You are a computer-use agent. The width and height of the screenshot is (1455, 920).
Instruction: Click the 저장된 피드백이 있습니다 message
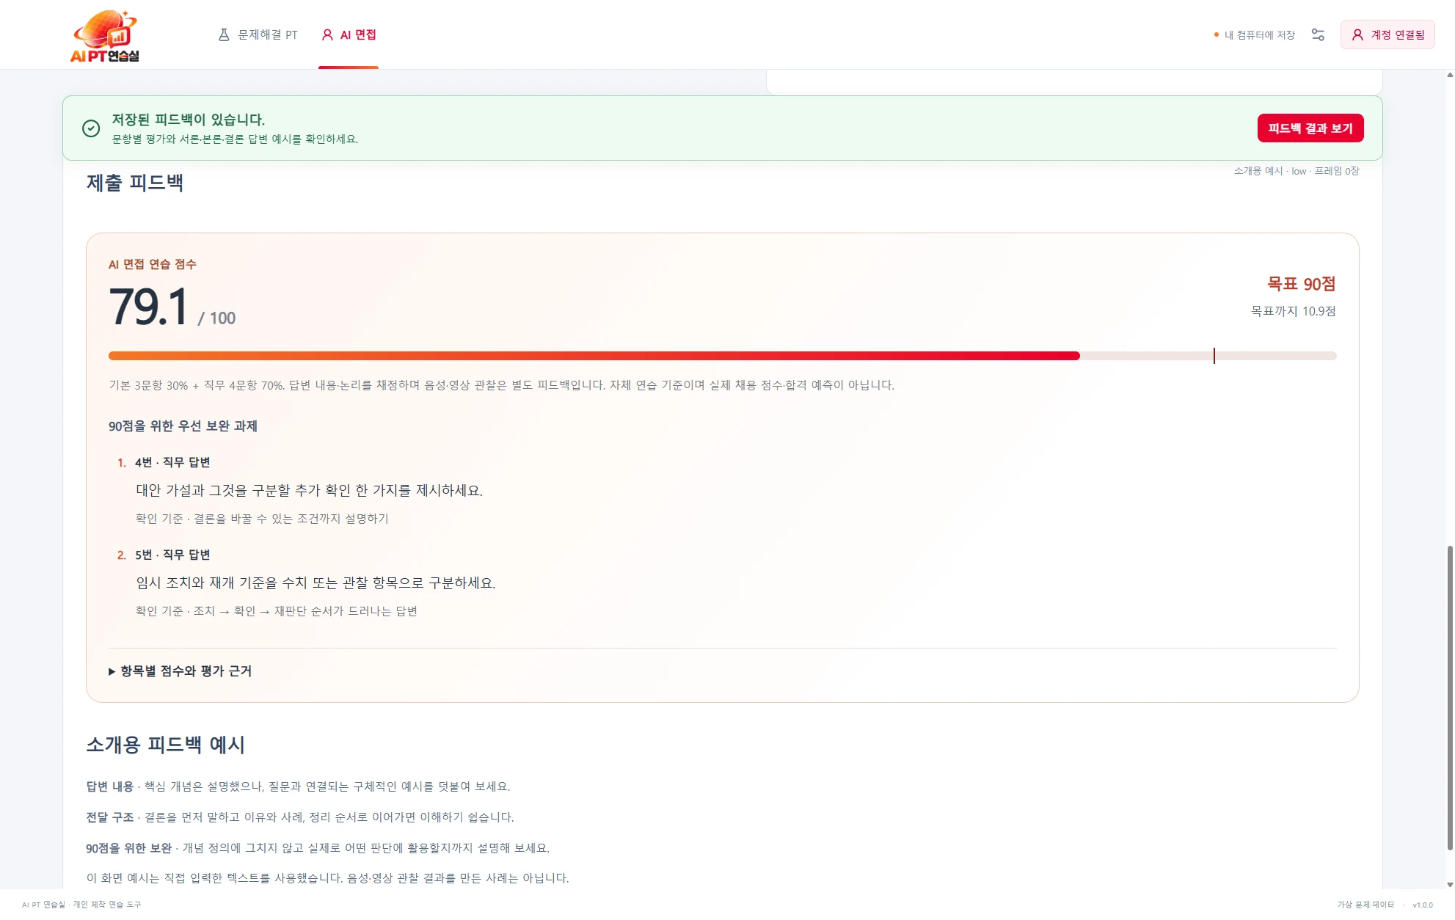[188, 120]
